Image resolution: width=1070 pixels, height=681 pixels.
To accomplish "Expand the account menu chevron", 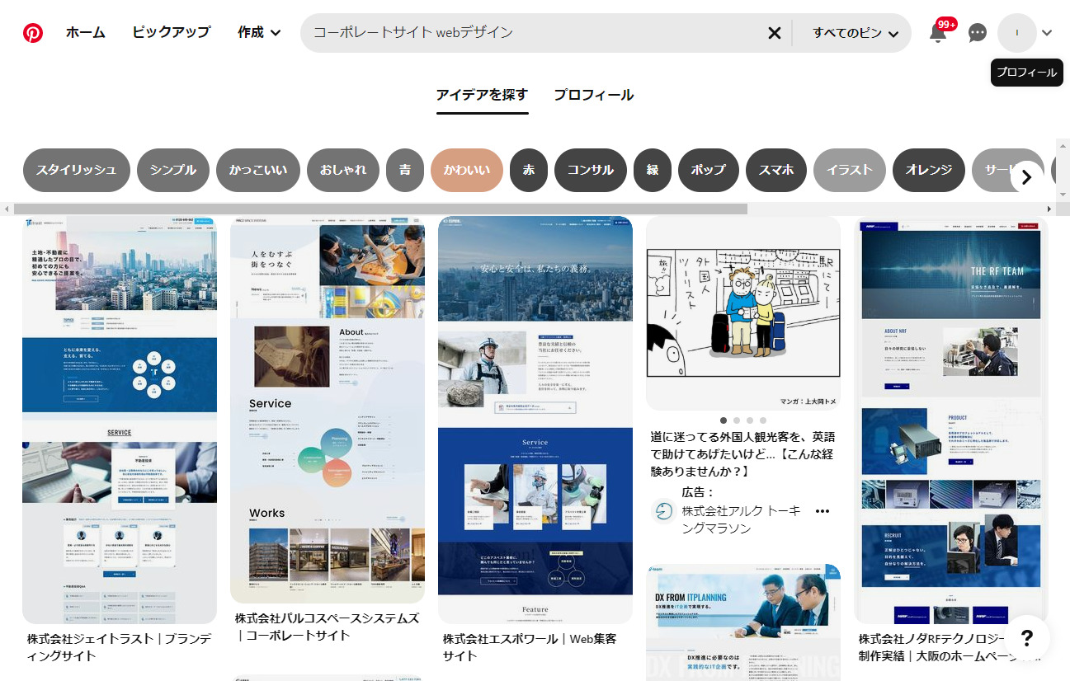I will tap(1046, 32).
